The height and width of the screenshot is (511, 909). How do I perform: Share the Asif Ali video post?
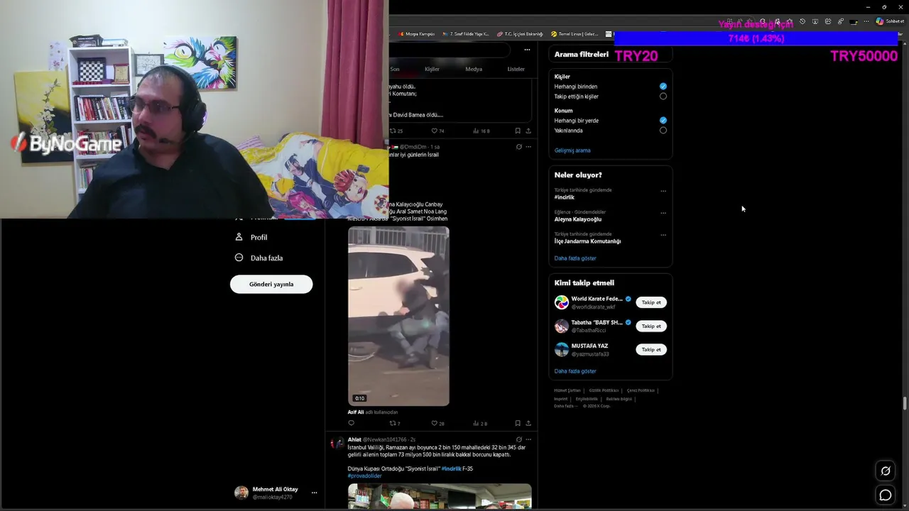click(528, 423)
